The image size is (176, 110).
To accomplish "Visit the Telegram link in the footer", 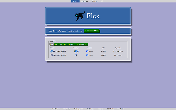I will [x=78, y=109].
